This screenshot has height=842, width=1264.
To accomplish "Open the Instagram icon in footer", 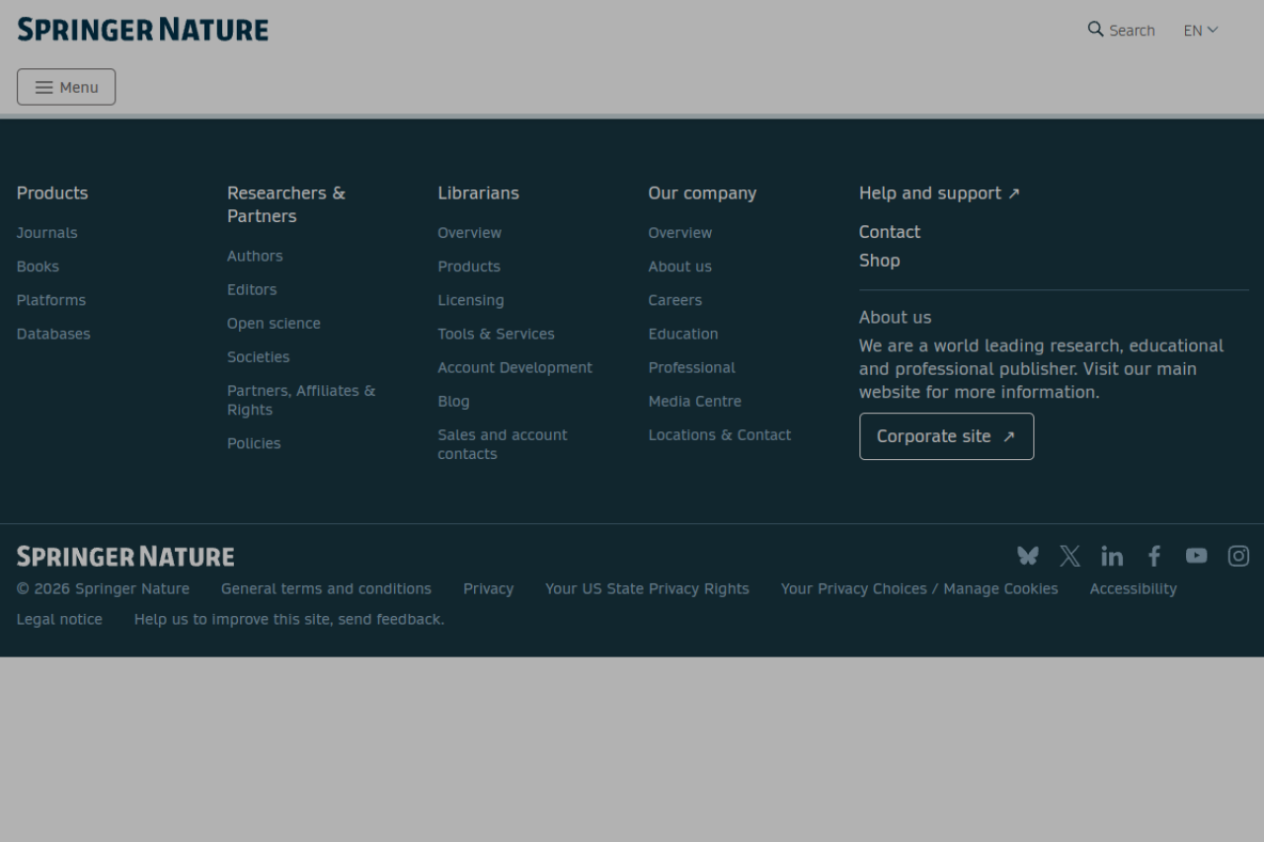I will tap(1238, 556).
